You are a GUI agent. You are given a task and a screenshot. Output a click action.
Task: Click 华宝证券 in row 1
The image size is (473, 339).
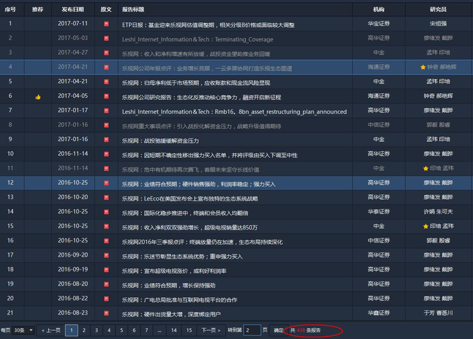[x=378, y=24]
